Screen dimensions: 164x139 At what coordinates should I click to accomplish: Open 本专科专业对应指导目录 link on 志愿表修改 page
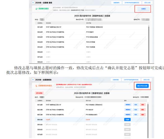(131, 80)
